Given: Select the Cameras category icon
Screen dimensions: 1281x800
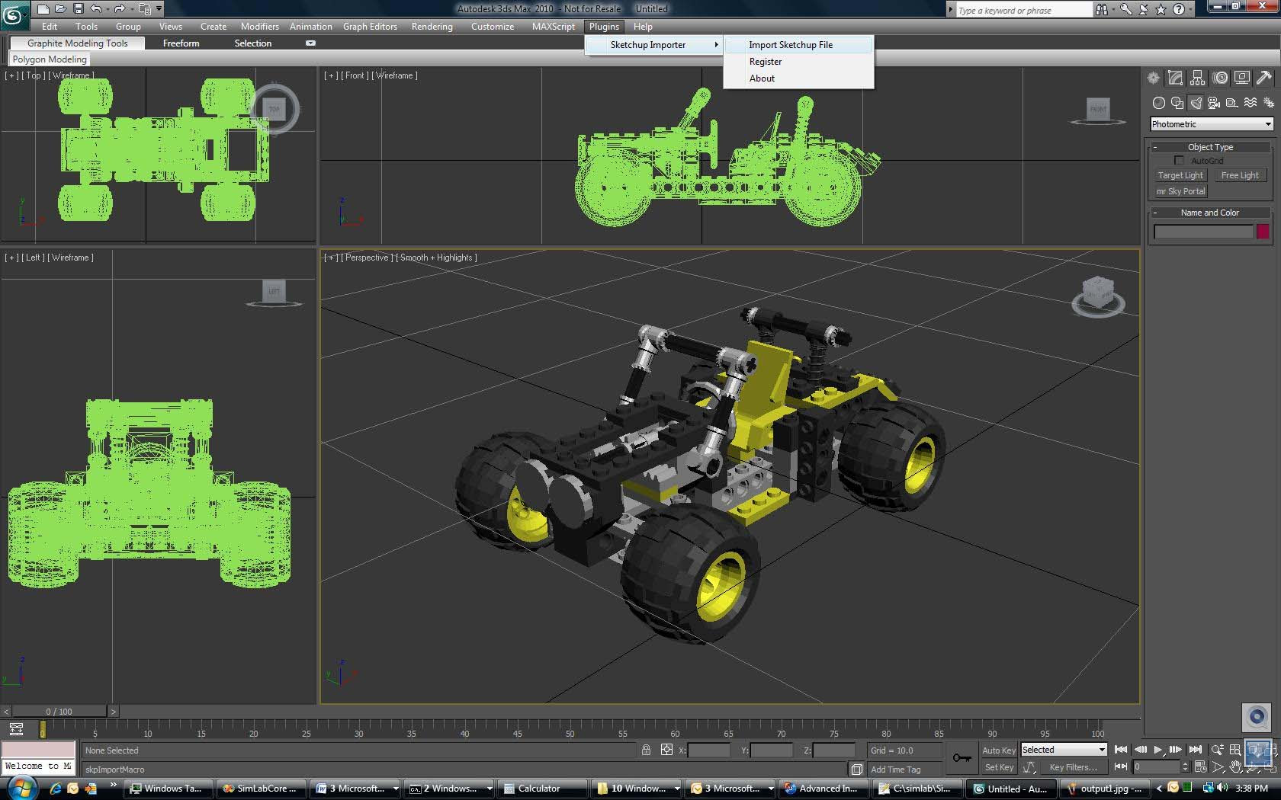Looking at the screenshot, I should tap(1214, 103).
